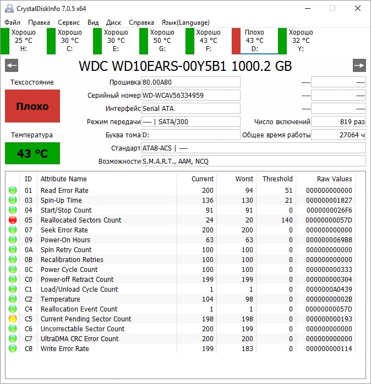Minimize the CrystalDiskInfo window
Screen dimensions: 371x384
[x=308, y=9]
